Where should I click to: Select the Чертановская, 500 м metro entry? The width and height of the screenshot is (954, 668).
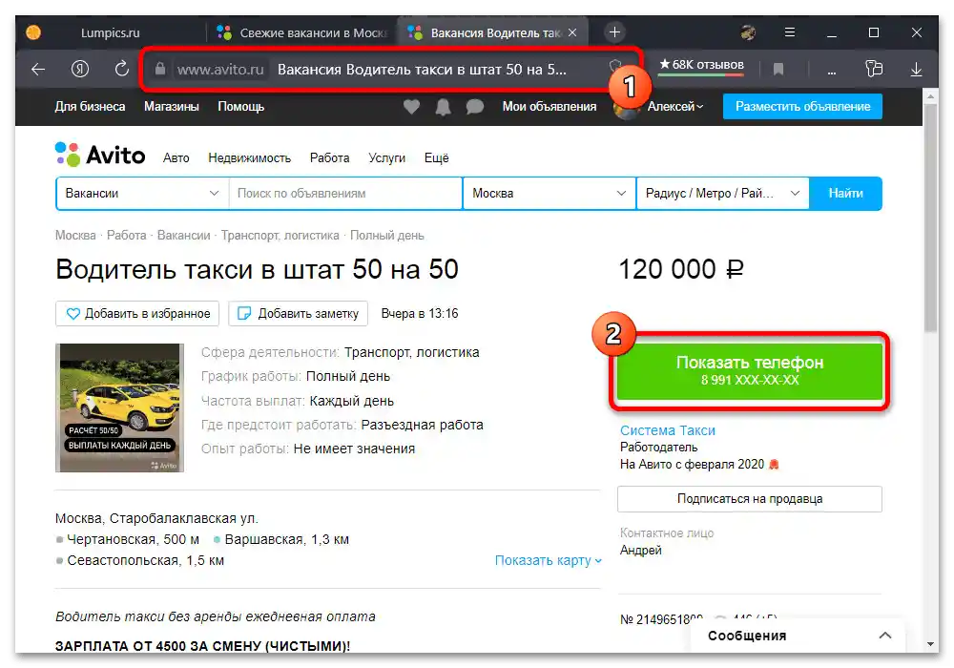click(127, 539)
